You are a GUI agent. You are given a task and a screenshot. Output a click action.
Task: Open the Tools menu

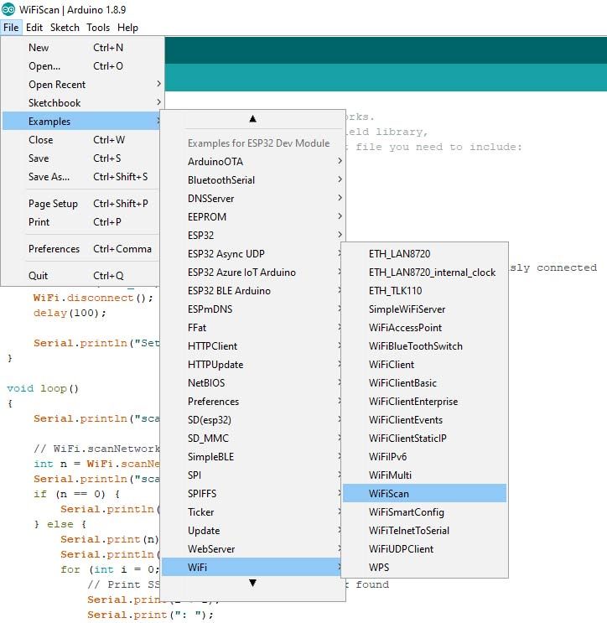pyautogui.click(x=98, y=28)
